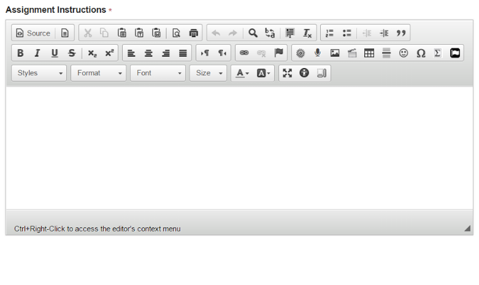Screen dimensions: 479x285
Task: Open the Format dropdown
Action: pyautogui.click(x=98, y=73)
